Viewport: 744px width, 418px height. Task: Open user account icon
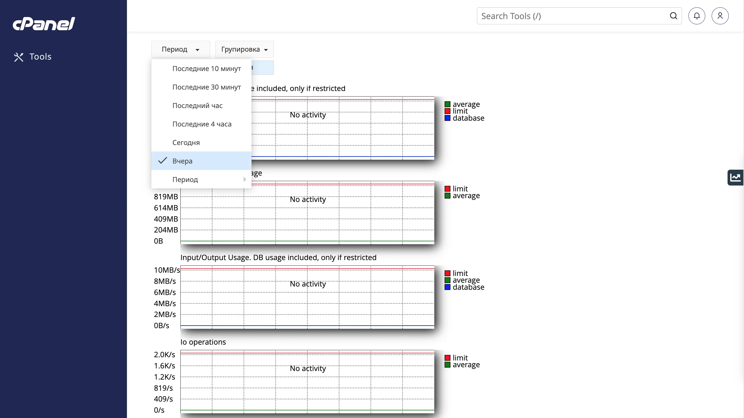coord(720,16)
